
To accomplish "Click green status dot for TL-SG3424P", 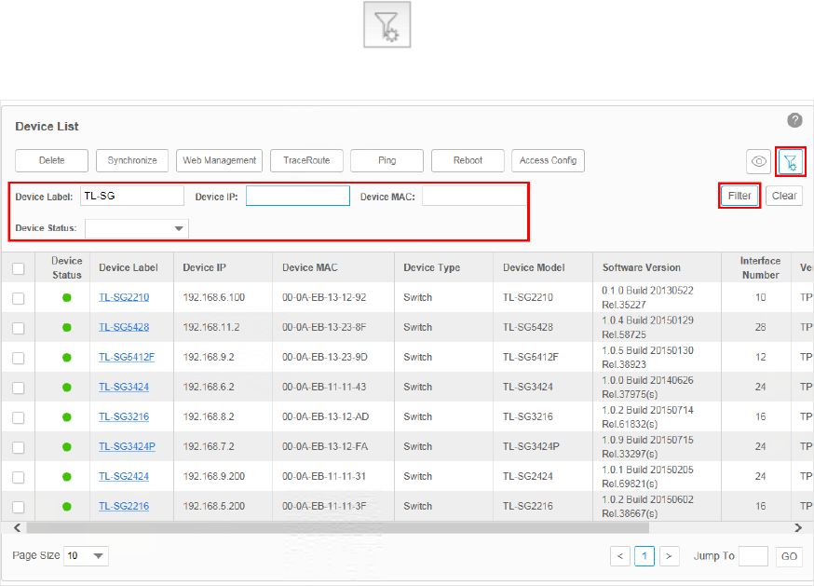I will coord(66,447).
